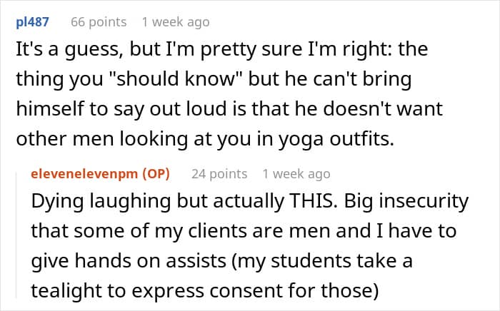The height and width of the screenshot is (311, 500).
Task: Click the words "yoga outfits" in the comment
Action: pyautogui.click(x=336, y=139)
